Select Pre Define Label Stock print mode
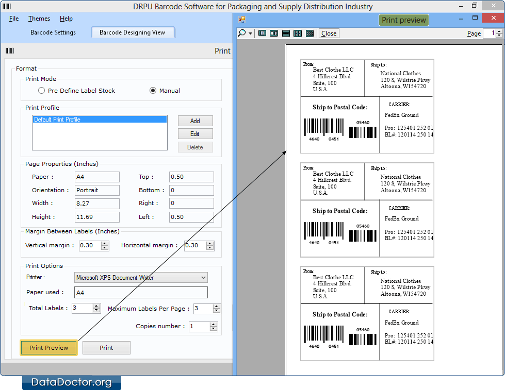 tap(41, 91)
